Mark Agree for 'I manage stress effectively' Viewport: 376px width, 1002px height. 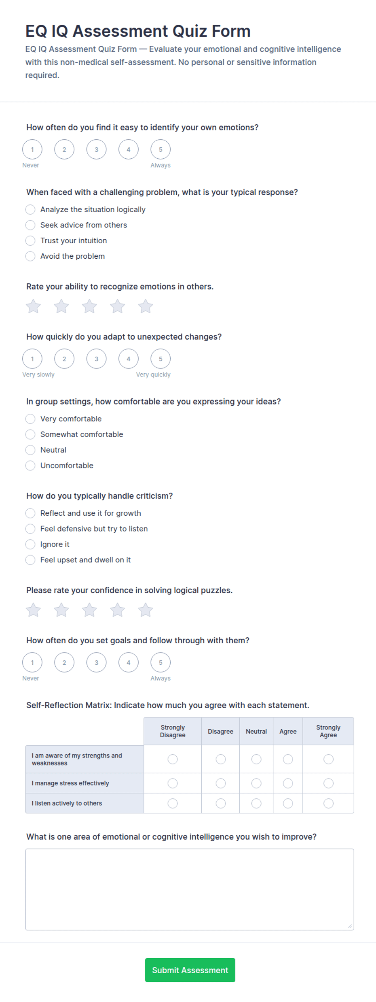[x=288, y=783]
